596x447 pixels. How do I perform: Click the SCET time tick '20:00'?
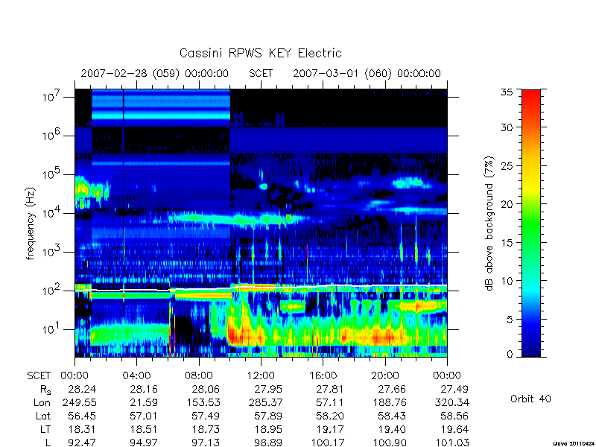[x=385, y=375]
